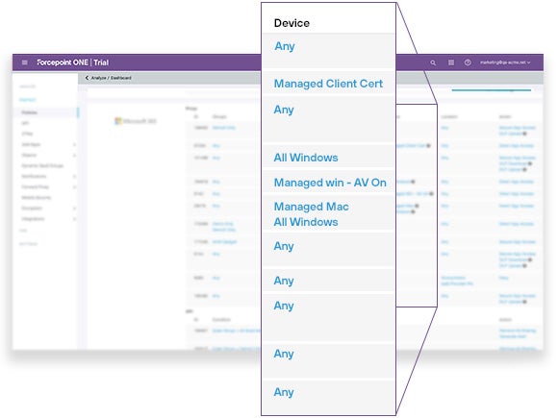558x418 pixels.
Task: Click the search magnifier icon
Action: click(x=433, y=62)
